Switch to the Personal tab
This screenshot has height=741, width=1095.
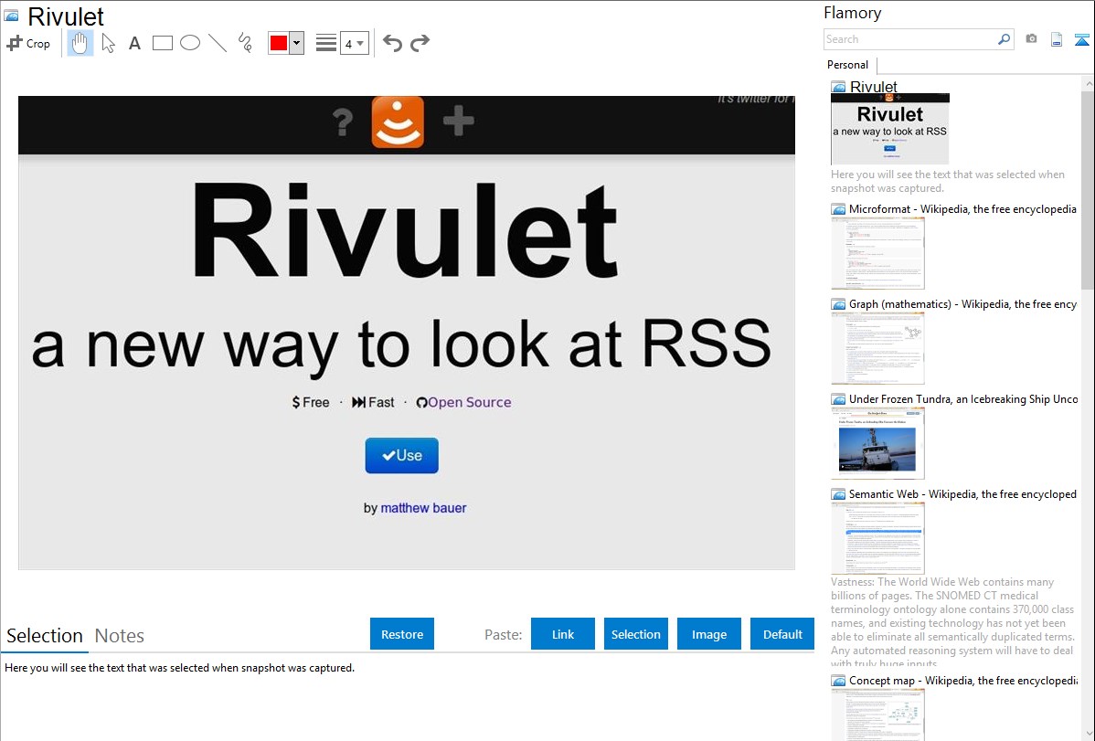tap(848, 65)
